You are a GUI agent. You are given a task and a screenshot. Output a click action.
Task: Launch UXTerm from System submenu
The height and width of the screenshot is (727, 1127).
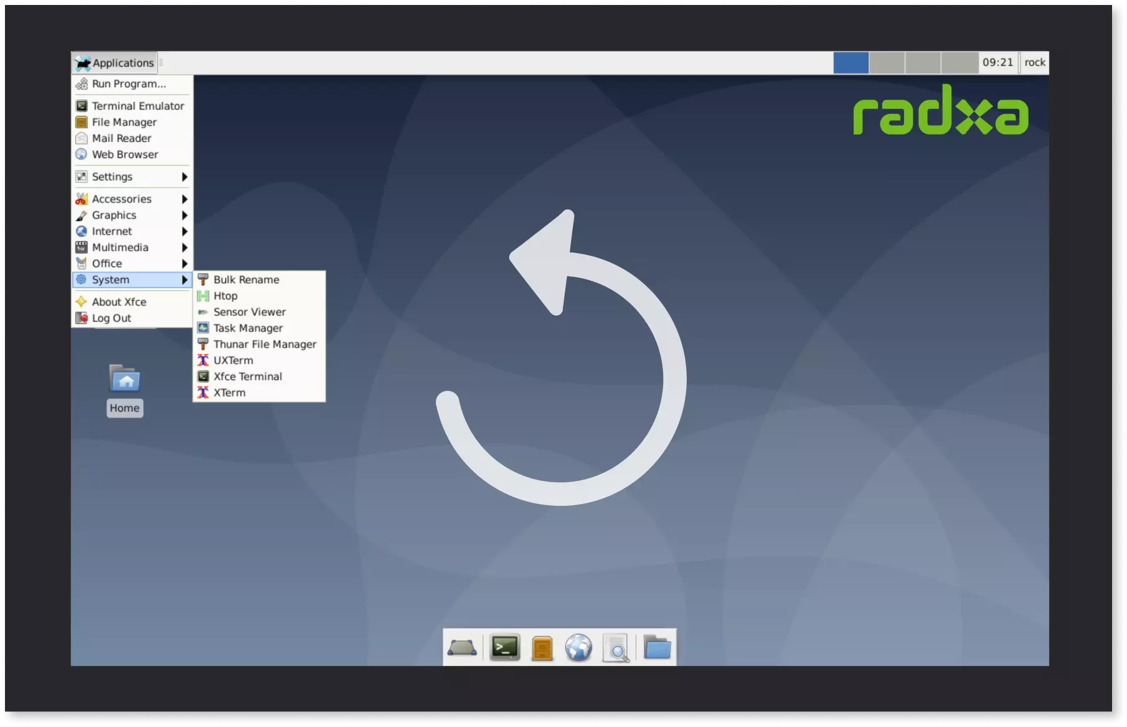coord(259,361)
